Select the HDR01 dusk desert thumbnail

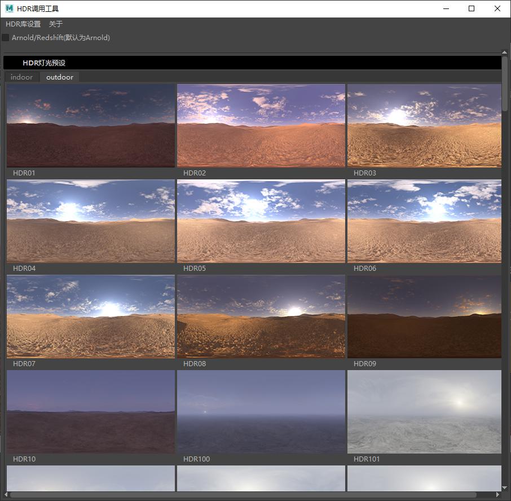pos(91,126)
